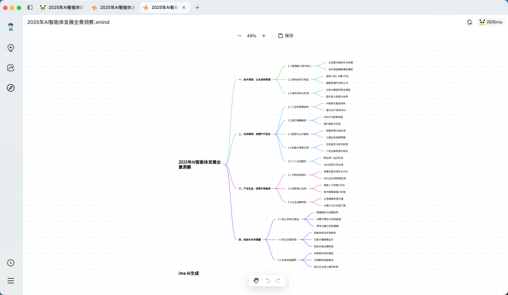Decrease zoom with the minus control
Screen dimensions: 508x295
coord(239,35)
